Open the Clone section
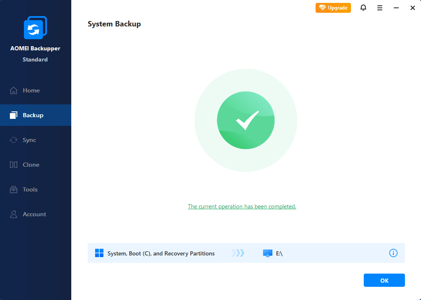This screenshot has height=300, width=421. click(31, 165)
